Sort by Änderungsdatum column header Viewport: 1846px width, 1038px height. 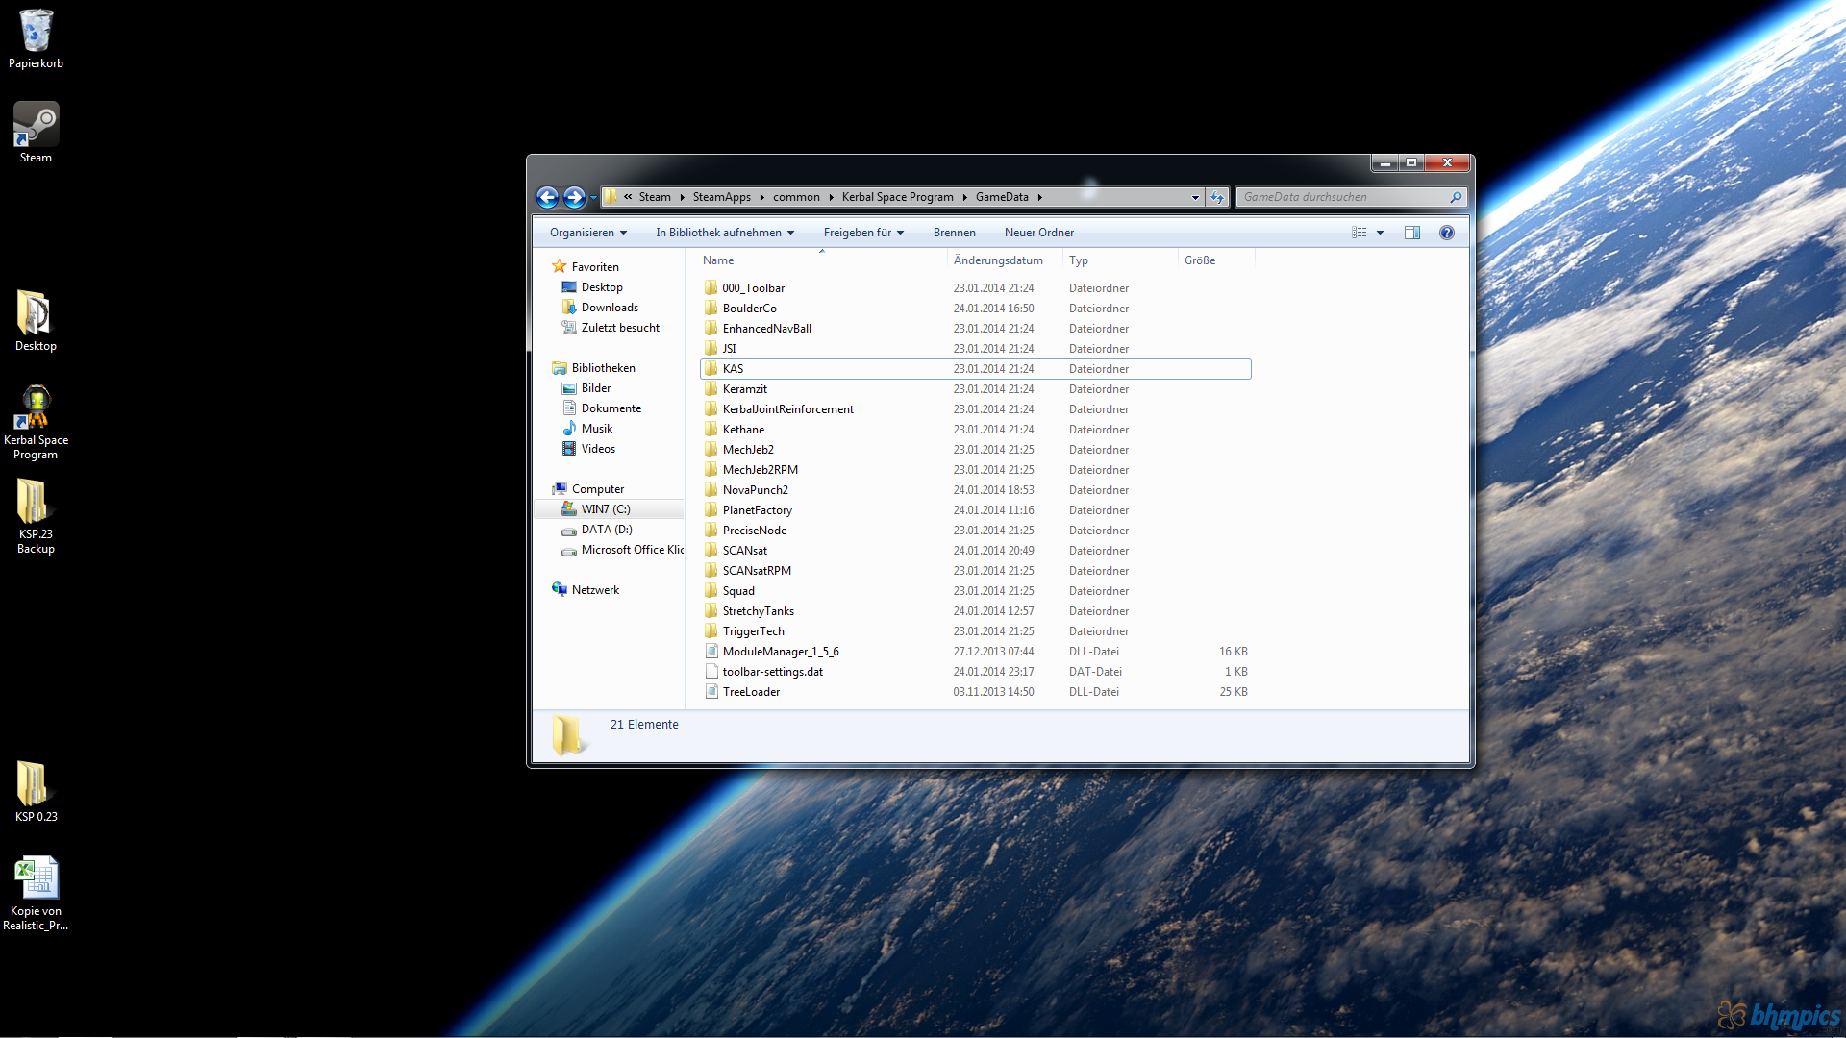click(x=998, y=260)
